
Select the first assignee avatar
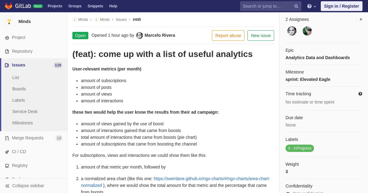[x=292, y=31]
